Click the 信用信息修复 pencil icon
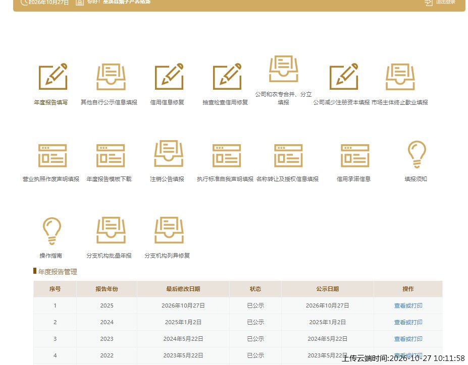The height and width of the screenshot is (365, 468). click(x=169, y=76)
